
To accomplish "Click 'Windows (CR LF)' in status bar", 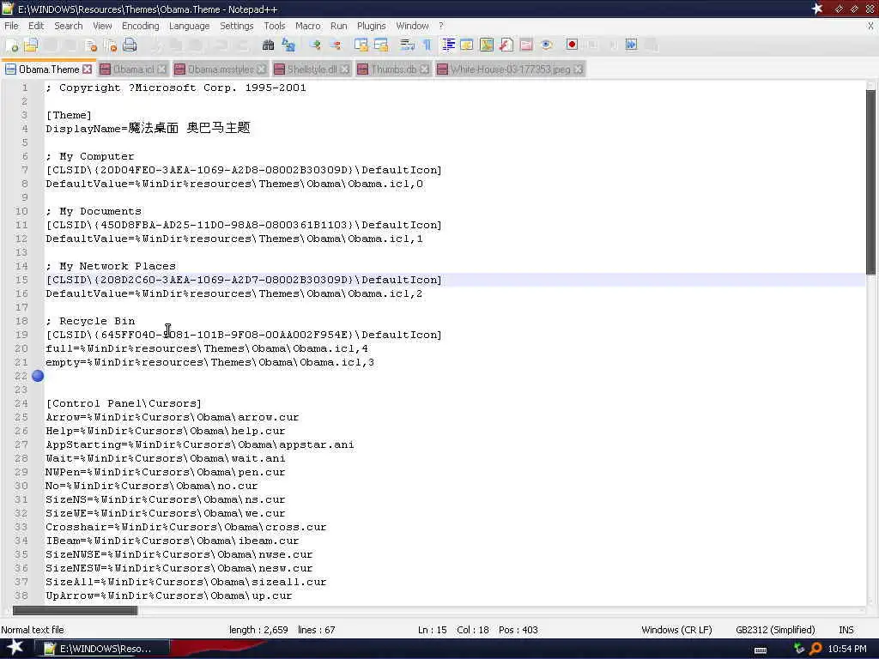I will pyautogui.click(x=676, y=630).
